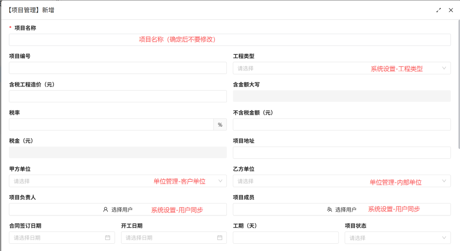460x251 pixels.
Task: Focus the 项目编号 input field
Action: [x=118, y=68]
